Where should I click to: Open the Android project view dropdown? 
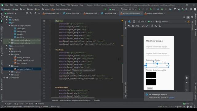click(x=10, y=13)
